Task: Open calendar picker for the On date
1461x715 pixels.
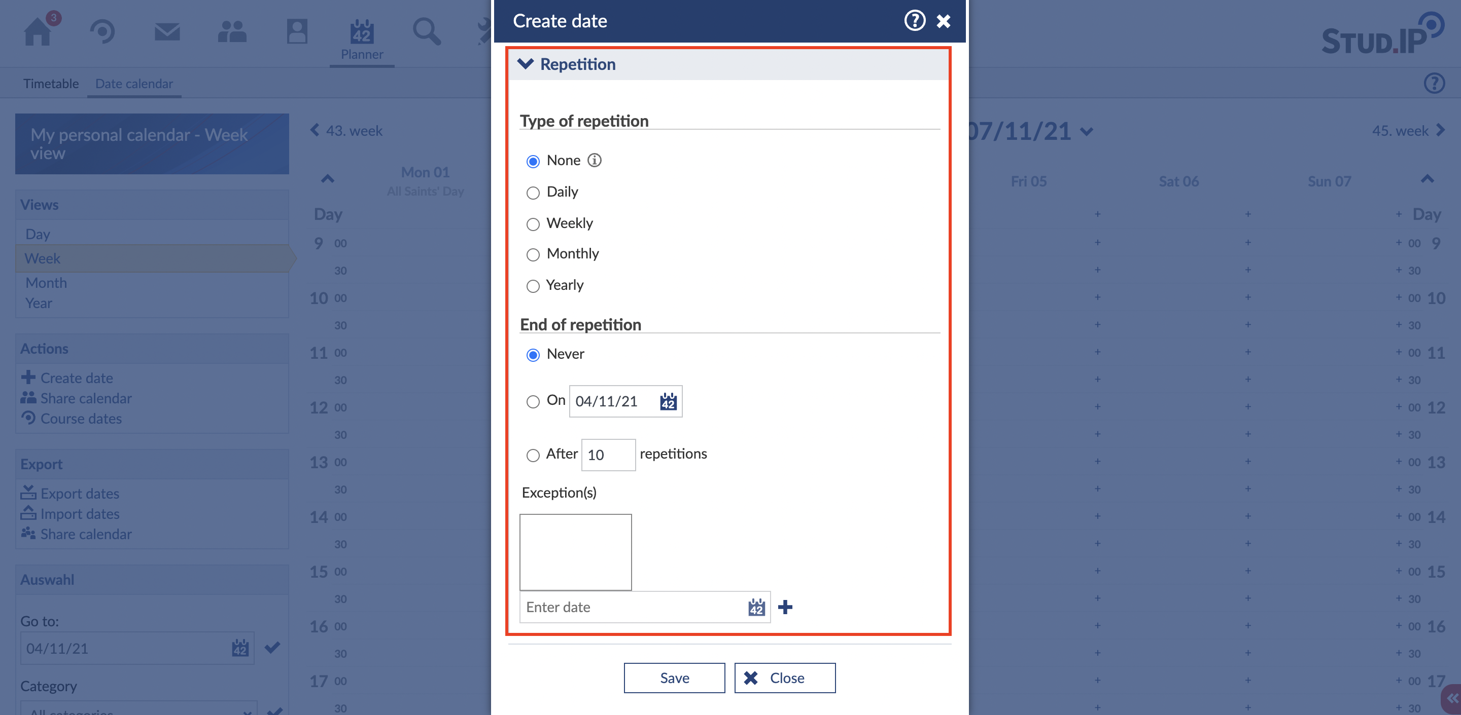Action: (668, 401)
